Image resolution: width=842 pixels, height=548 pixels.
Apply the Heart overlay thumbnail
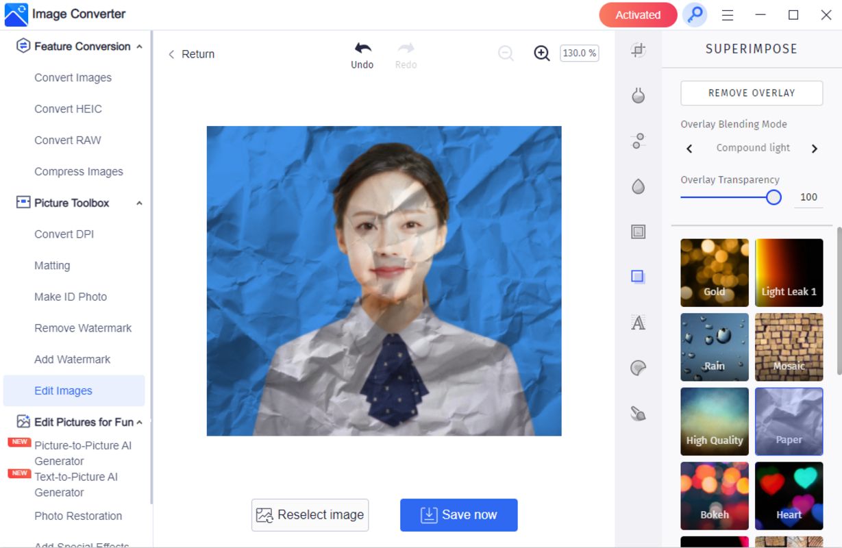[x=789, y=496]
